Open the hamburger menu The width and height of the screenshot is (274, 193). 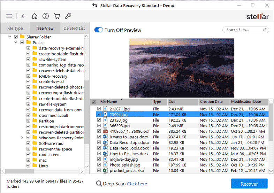point(9,16)
